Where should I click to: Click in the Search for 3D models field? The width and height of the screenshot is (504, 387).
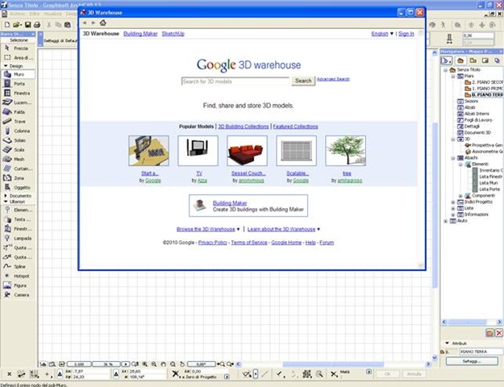pos(235,81)
